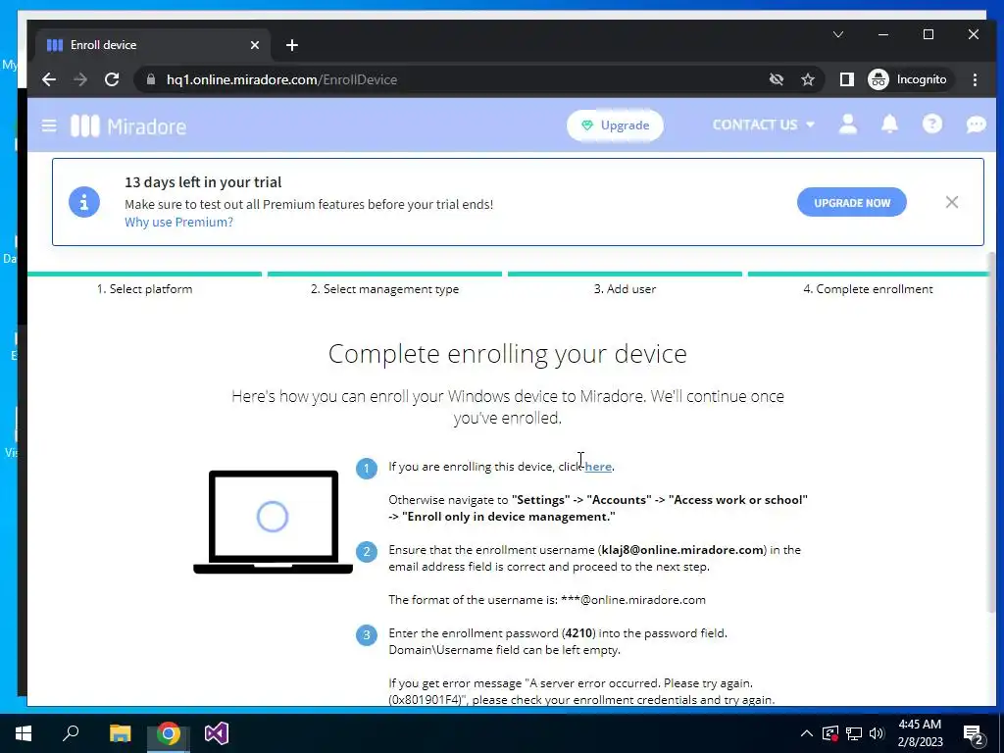Open the Chrome three-dot menu
This screenshot has height=753, width=1004.
click(x=975, y=79)
